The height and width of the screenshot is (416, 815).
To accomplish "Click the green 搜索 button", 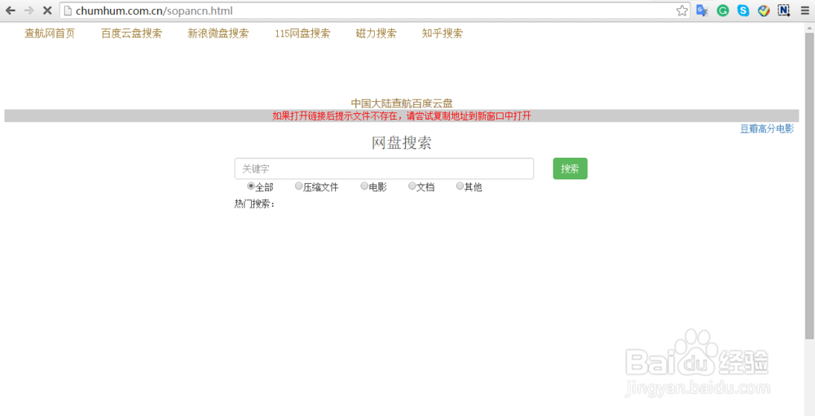I will [570, 169].
